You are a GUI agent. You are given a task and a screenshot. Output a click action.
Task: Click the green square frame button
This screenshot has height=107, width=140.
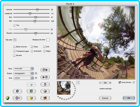(x=31, y=91)
